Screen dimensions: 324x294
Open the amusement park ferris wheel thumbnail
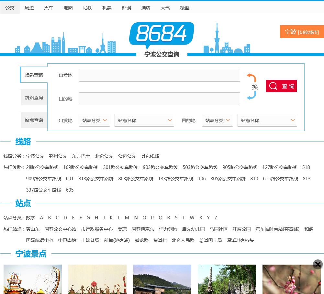click(x=33, y=279)
